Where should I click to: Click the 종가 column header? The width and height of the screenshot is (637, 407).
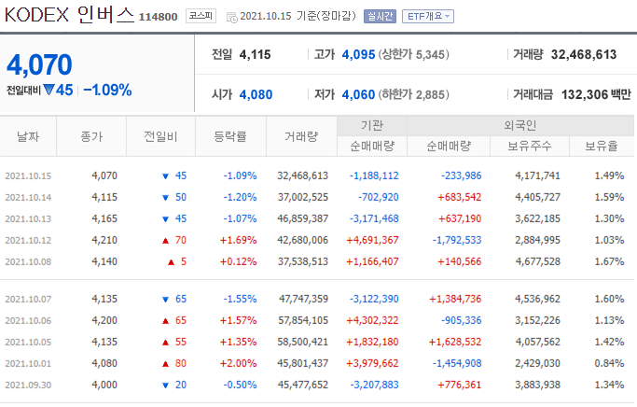(91, 136)
